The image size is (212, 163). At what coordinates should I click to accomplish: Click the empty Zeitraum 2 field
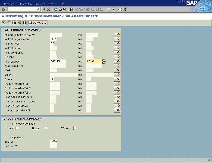click(x=54, y=146)
